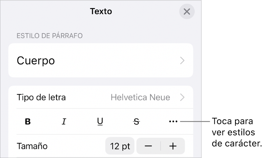Click the chevron next to Cuerpo
Screen dimensions: 266x158
click(182, 60)
